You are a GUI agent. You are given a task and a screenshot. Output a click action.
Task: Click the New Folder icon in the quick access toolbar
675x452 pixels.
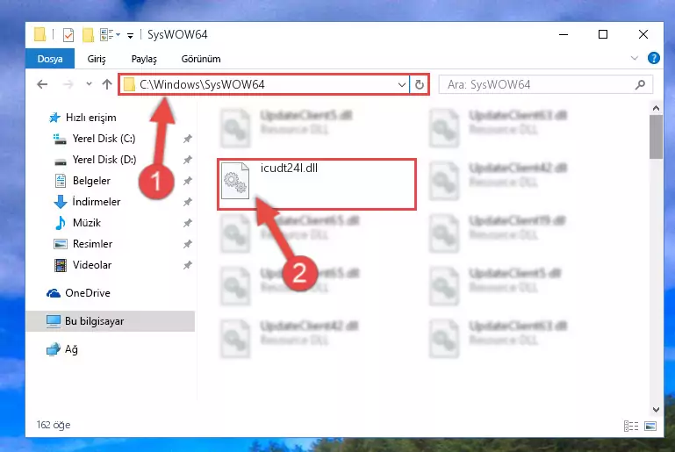pos(89,35)
